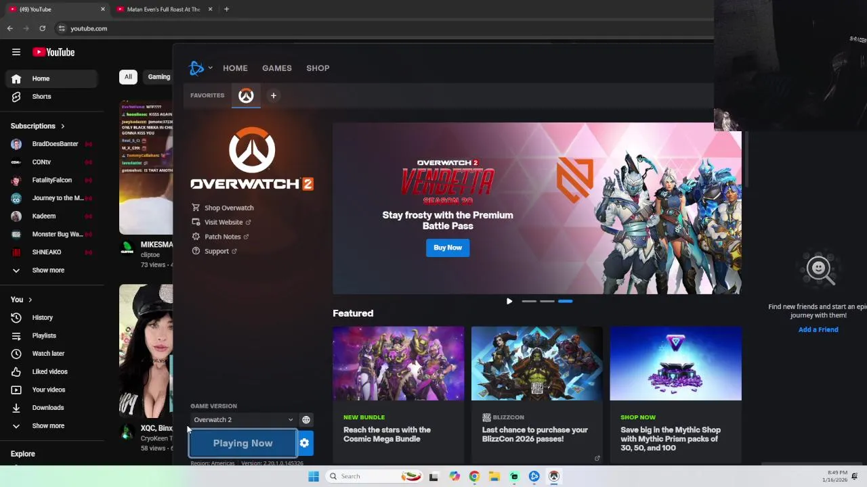Viewport: 867px width, 487px height.
Task: Click the Windows taskbar Search box
Action: tap(375, 476)
